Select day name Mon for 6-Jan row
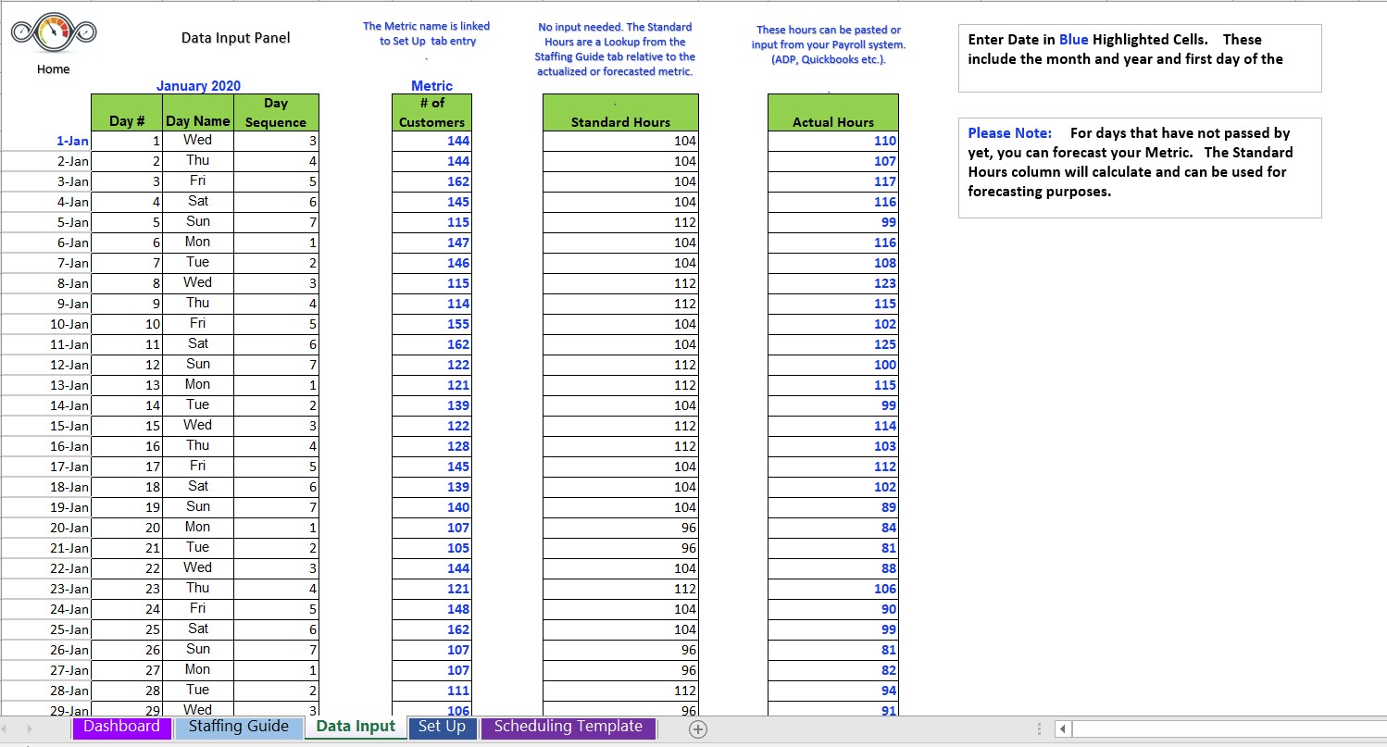Viewport: 1387px width, 747px height. 198,243
